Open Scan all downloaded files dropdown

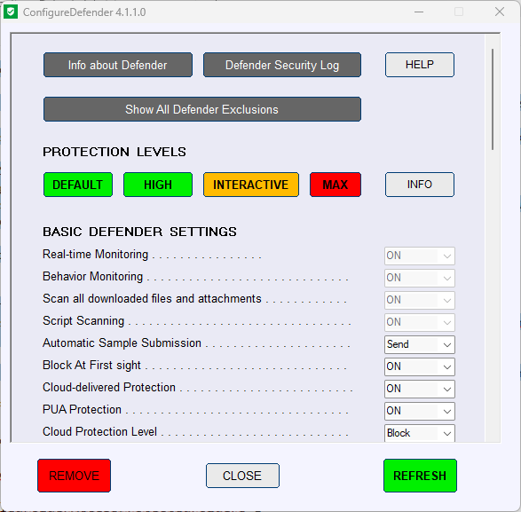[x=420, y=300]
